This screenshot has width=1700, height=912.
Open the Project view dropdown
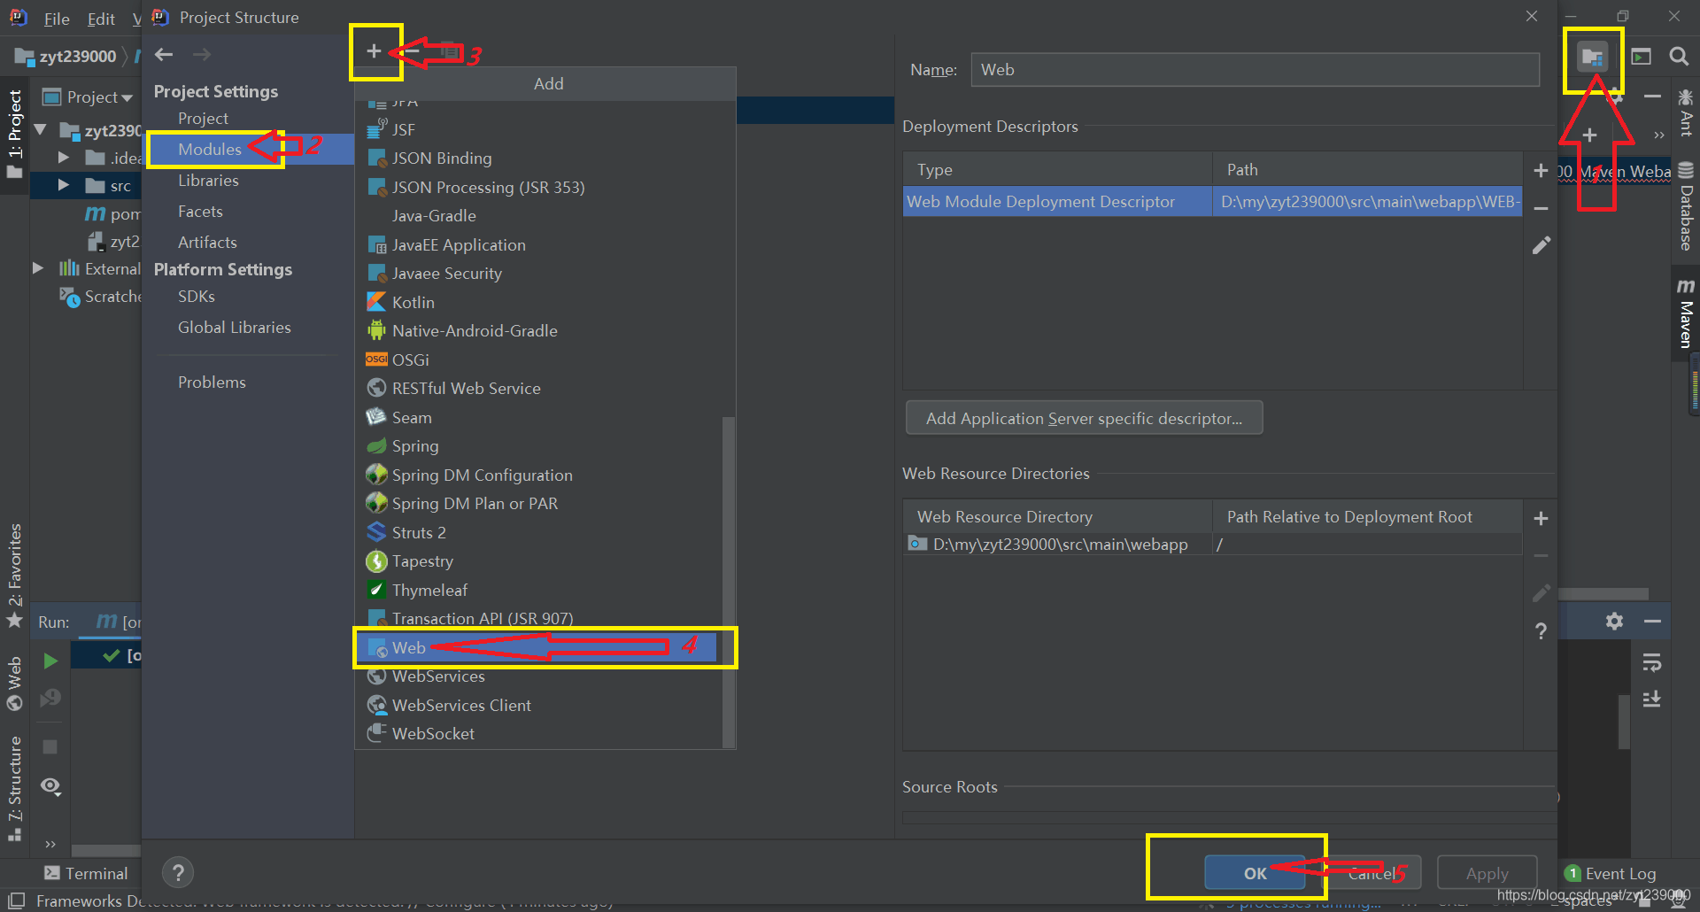tap(89, 97)
